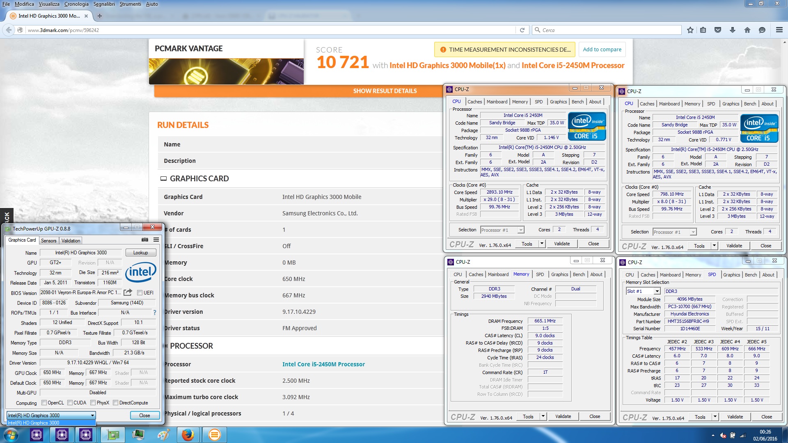Toggle the CUDA checkbox
Image resolution: width=788 pixels, height=443 pixels.
70,403
